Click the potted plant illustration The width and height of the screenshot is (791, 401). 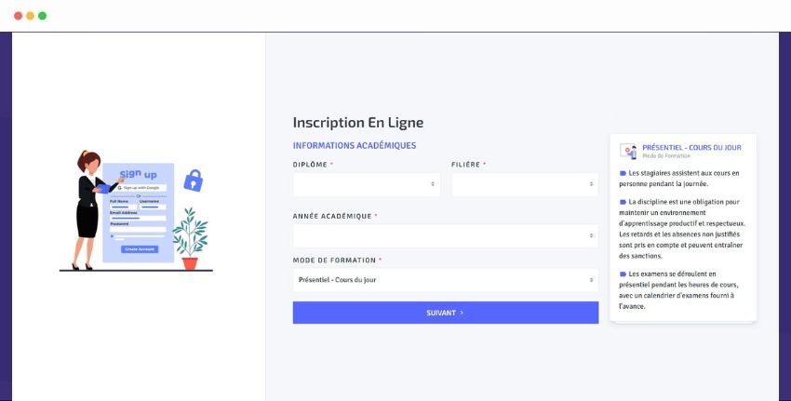coord(190,238)
